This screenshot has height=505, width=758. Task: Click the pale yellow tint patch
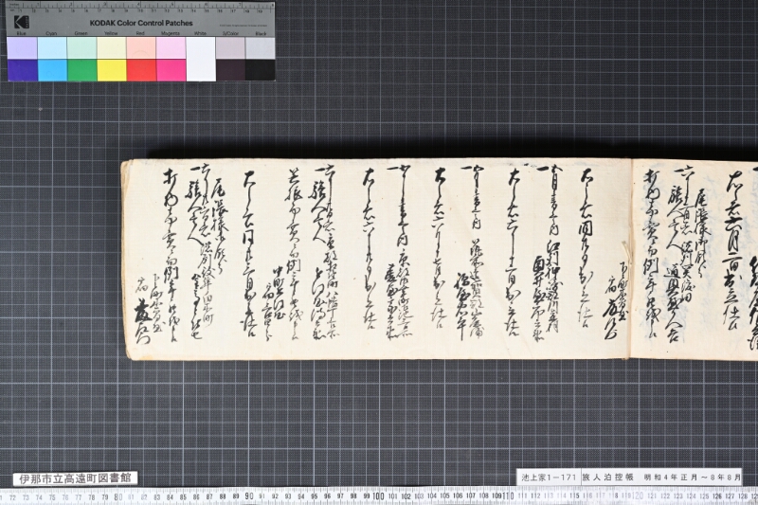point(112,47)
